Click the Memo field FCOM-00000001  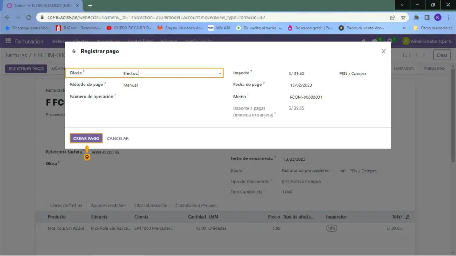[x=306, y=97]
